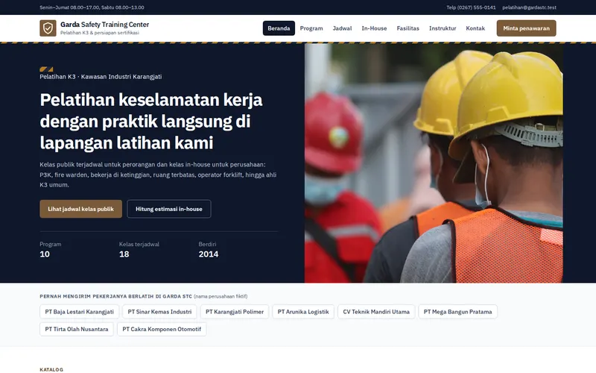Click the hero photo of workers in helmets

pos(434,163)
